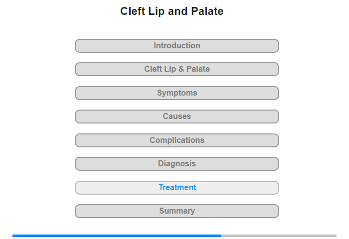
Task: Select the Cleft Lip & Palate button
Action: coord(176,69)
